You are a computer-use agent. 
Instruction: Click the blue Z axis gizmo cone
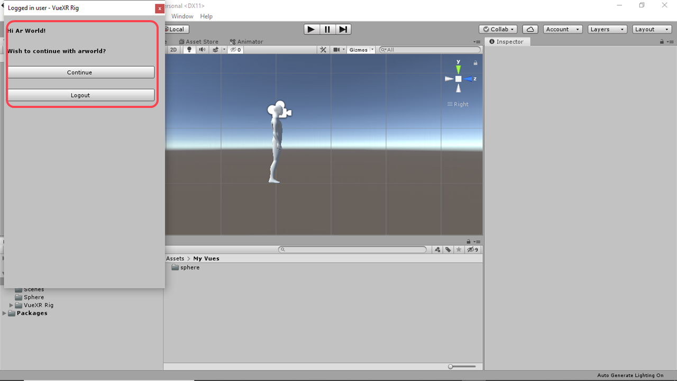(x=468, y=79)
